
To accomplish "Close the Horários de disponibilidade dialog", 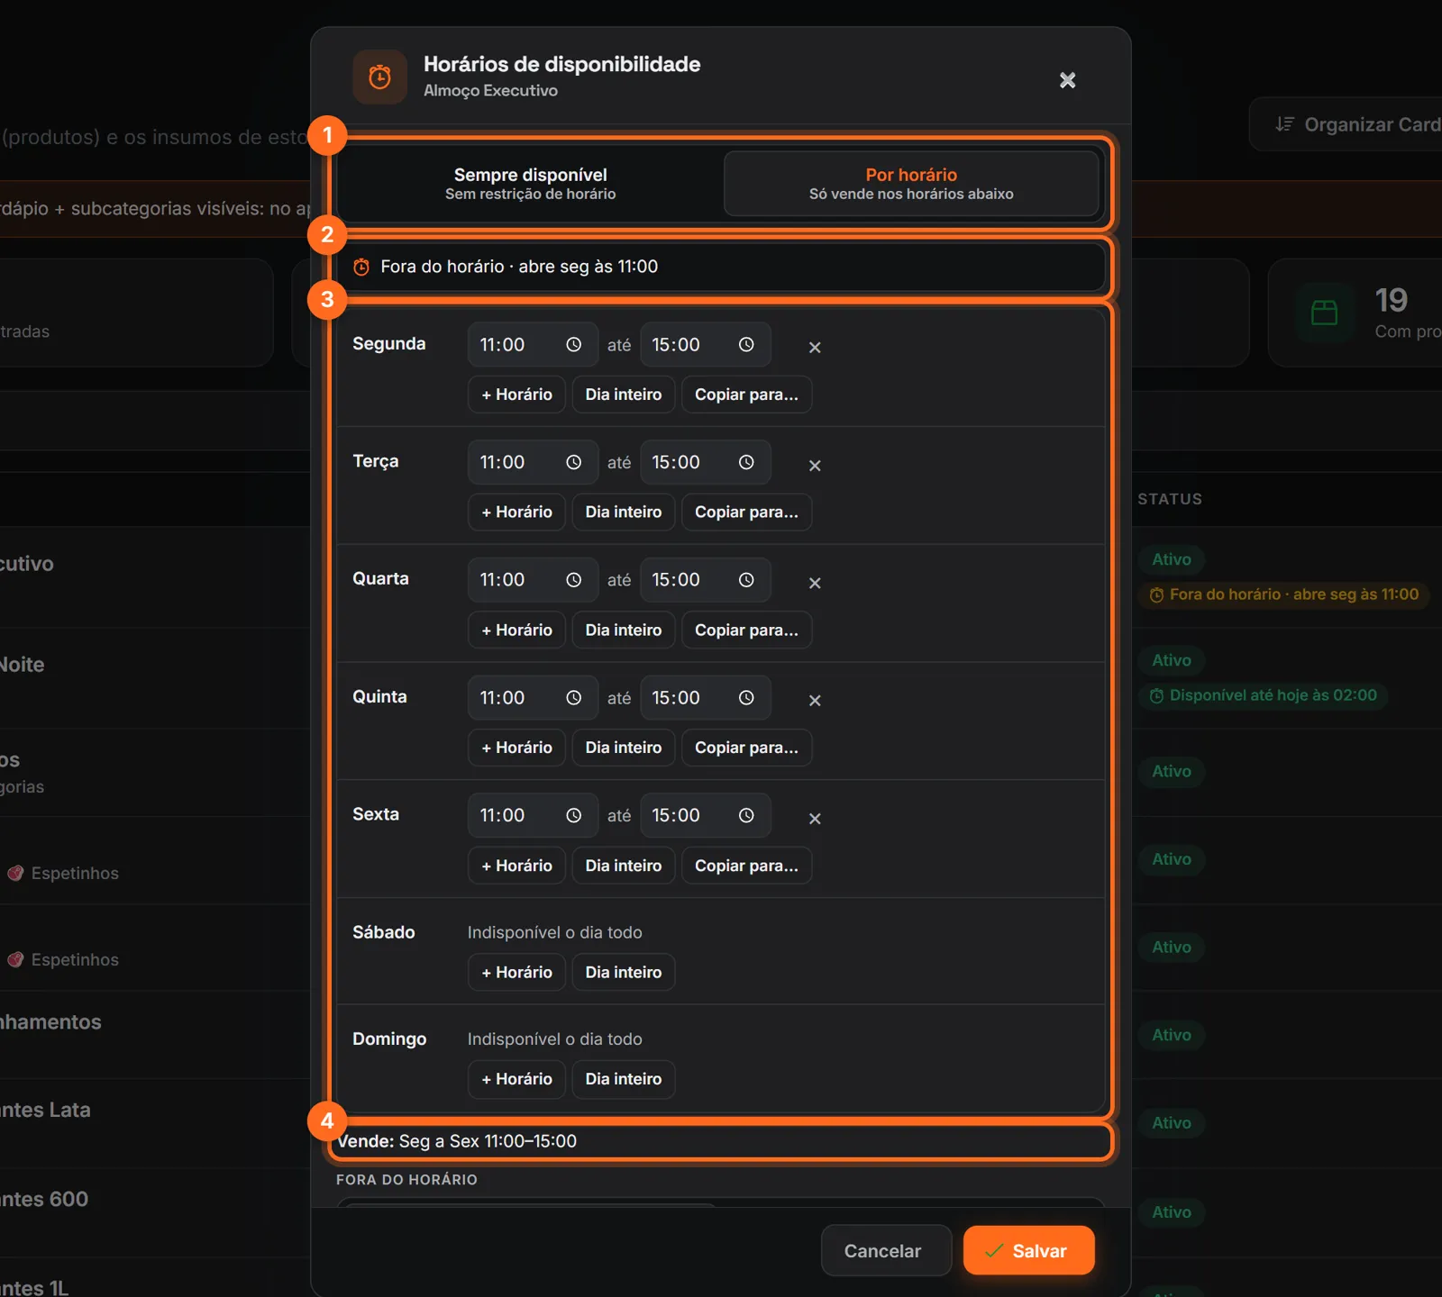I will pos(1067,80).
